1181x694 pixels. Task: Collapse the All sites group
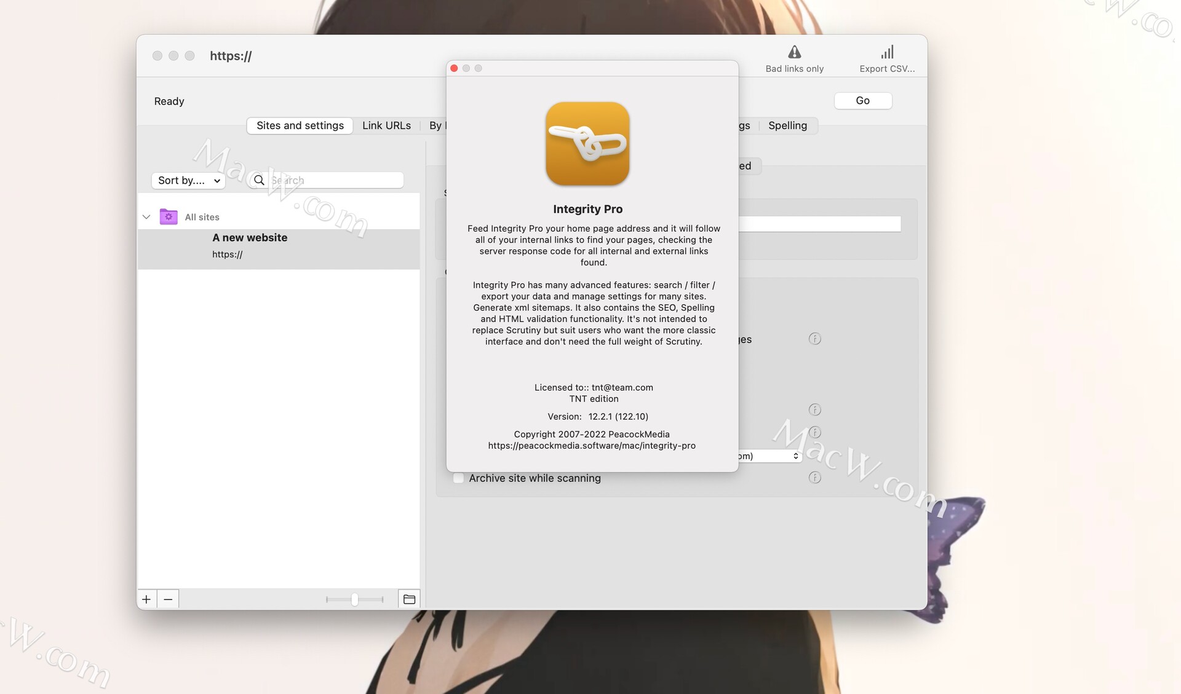146,217
